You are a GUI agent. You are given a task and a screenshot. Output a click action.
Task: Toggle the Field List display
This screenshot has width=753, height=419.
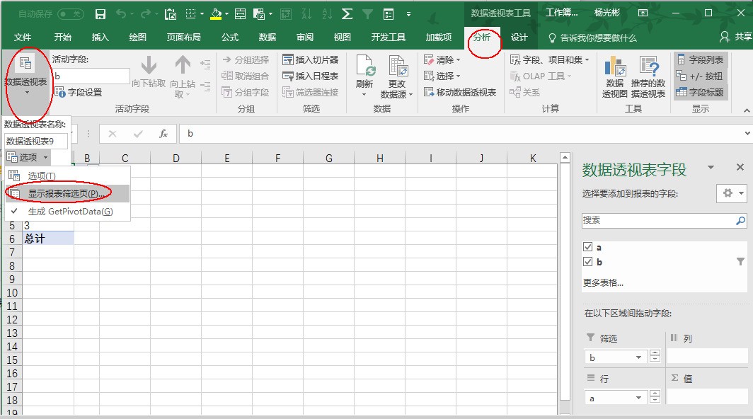700,60
